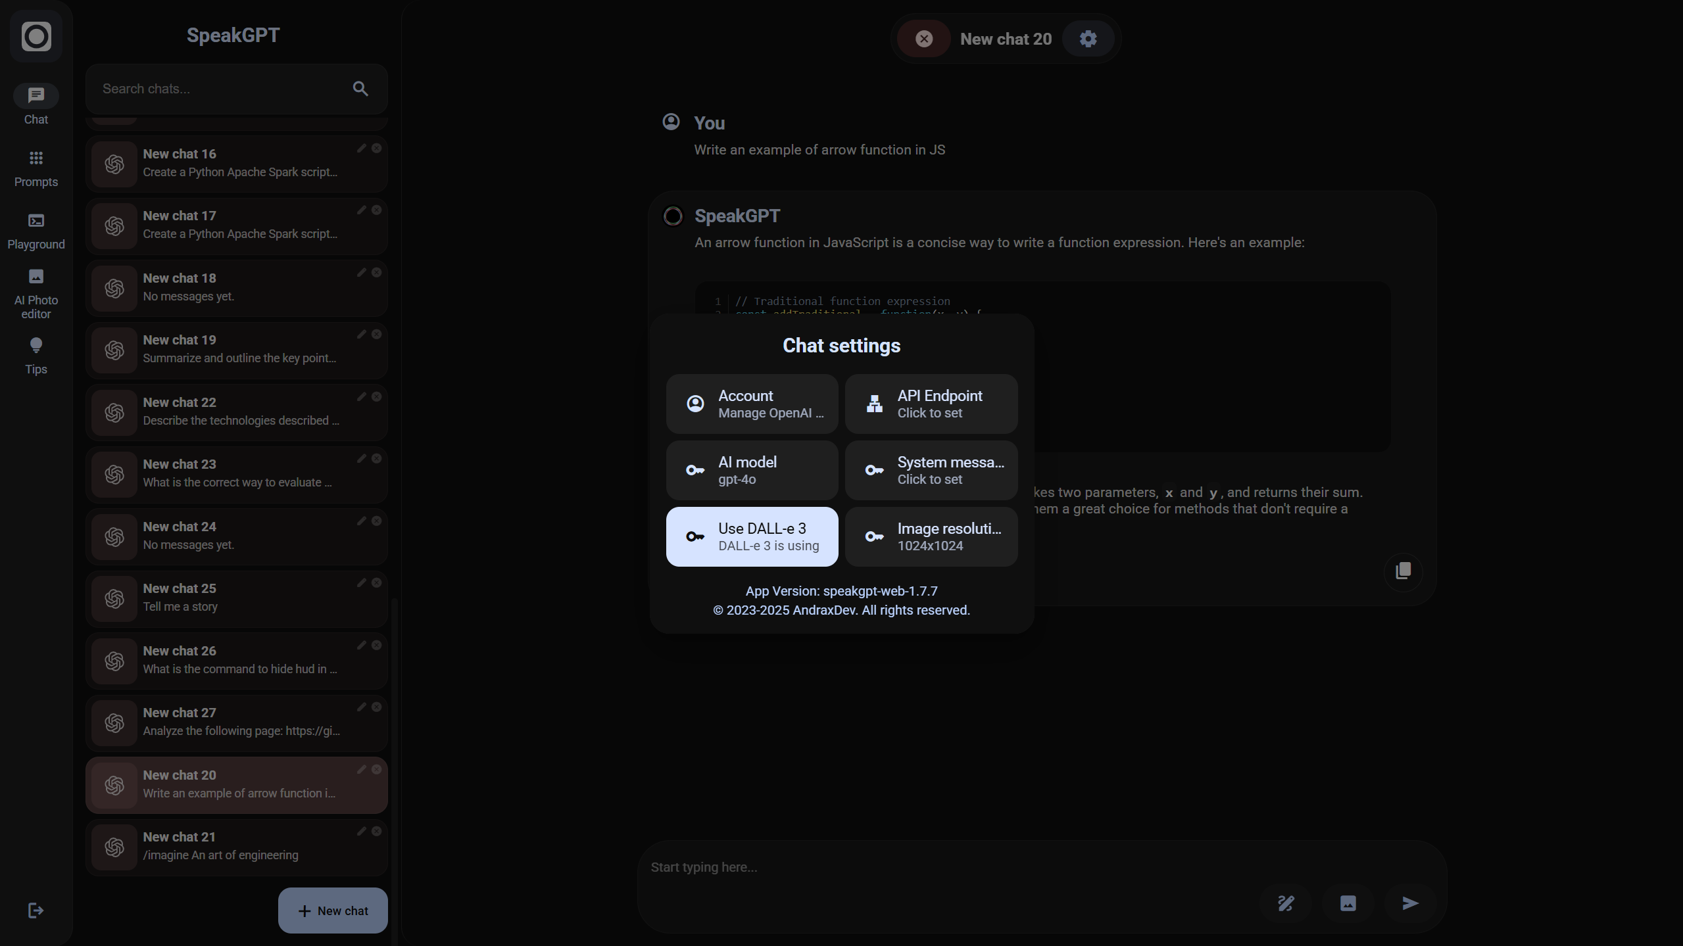Click the logout icon at bottom left
Screen dimensions: 1683x946
click(x=36, y=911)
